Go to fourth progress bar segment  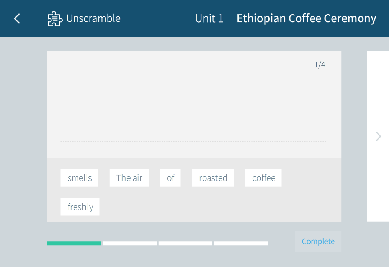(x=241, y=243)
